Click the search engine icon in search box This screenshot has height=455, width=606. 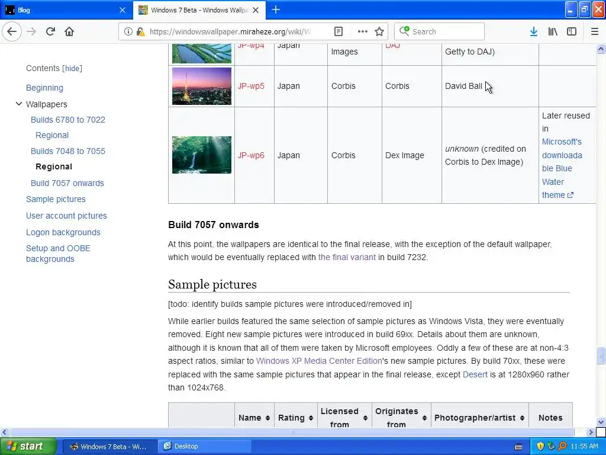tap(404, 31)
